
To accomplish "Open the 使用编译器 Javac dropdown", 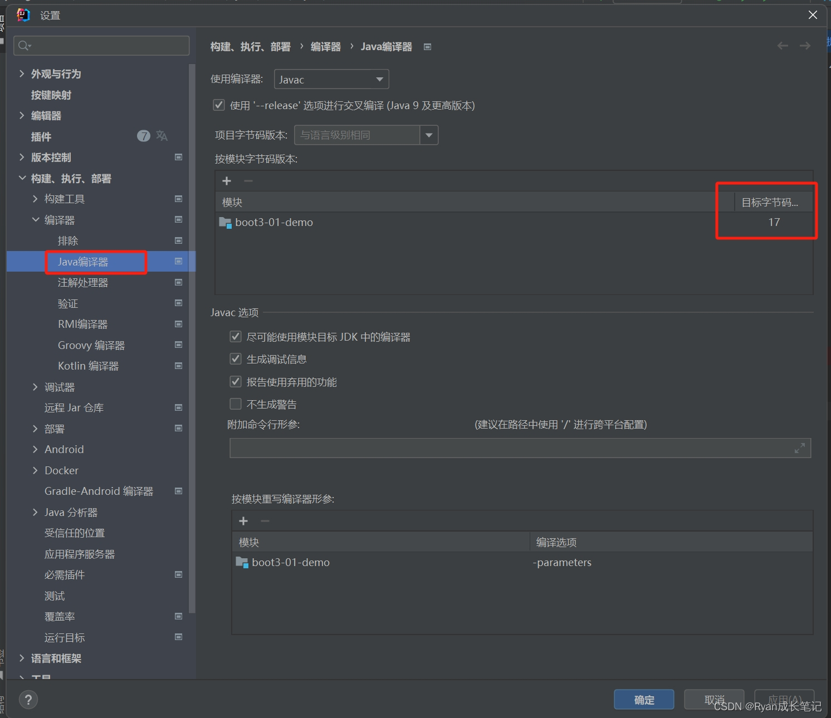I will 331,80.
